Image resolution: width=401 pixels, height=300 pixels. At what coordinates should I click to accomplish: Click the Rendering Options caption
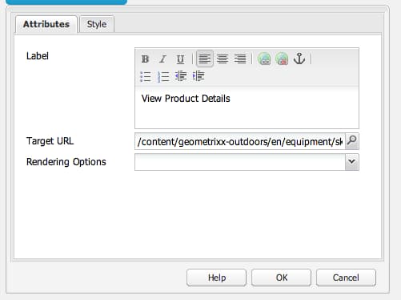(x=66, y=162)
